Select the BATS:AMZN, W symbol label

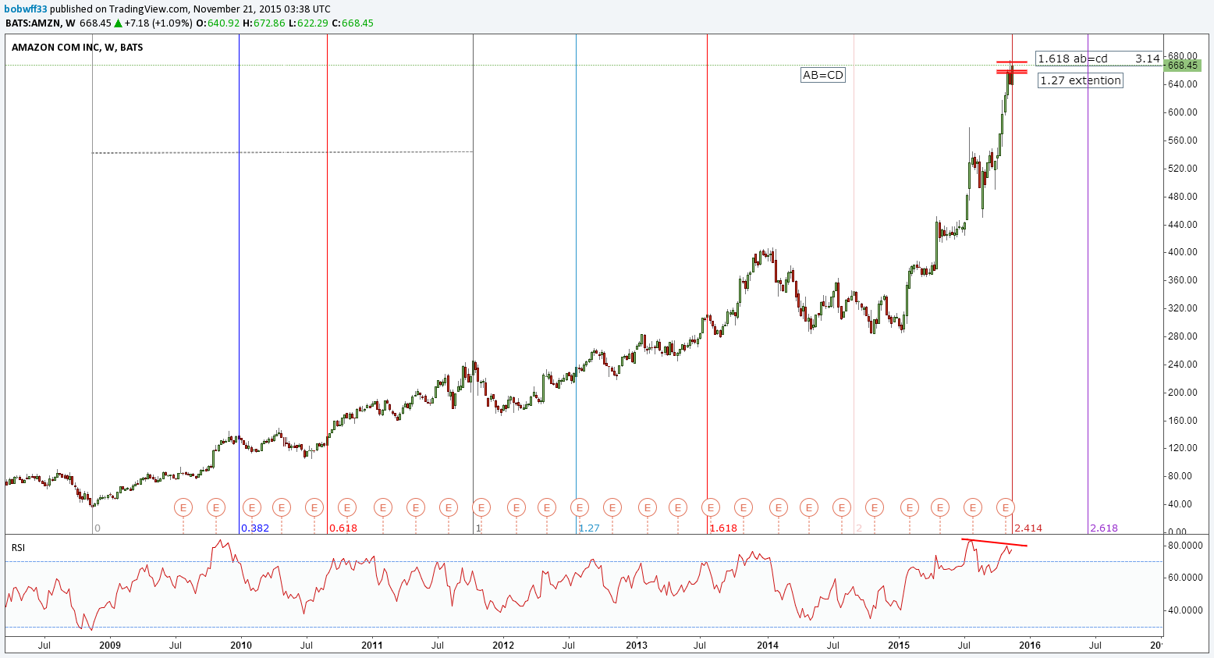[41, 23]
